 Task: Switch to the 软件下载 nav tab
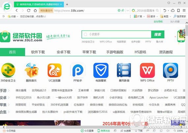coord(38,52)
